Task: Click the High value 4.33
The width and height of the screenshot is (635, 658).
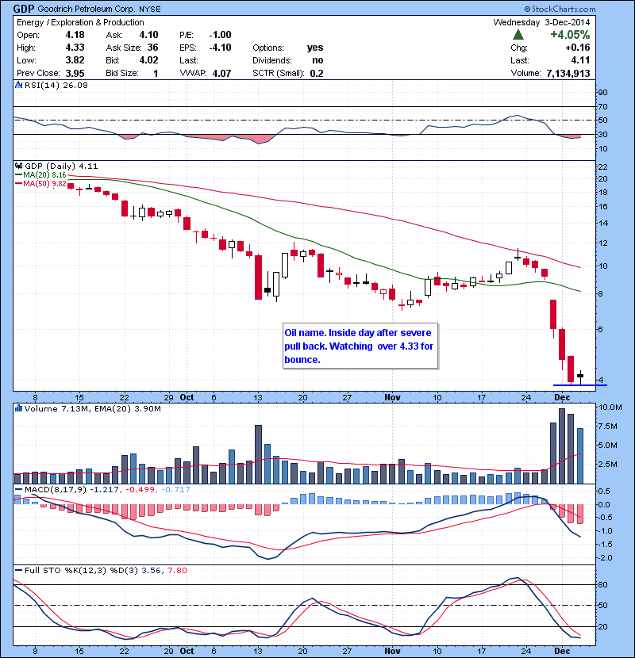Action: (75, 48)
